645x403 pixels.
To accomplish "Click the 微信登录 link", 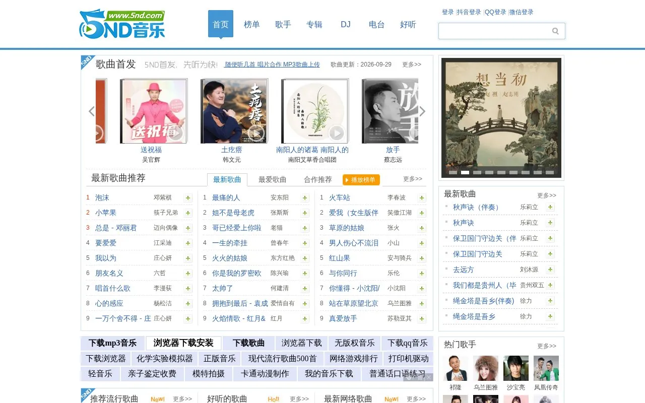I will click(522, 12).
